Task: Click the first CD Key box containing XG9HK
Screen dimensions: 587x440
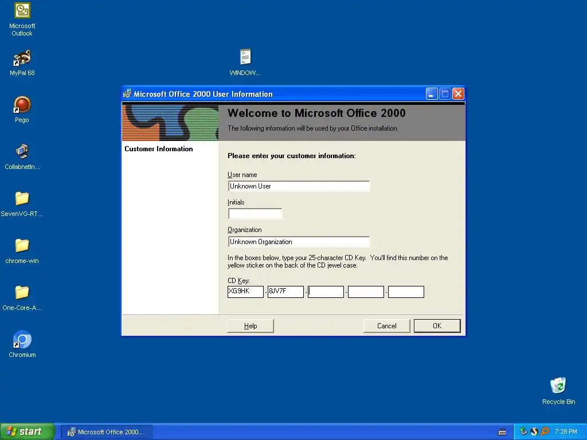Action: point(245,292)
